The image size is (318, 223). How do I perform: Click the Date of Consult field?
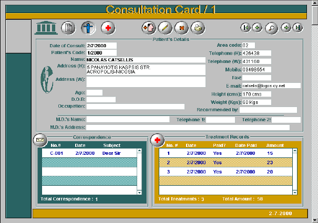[101, 46]
